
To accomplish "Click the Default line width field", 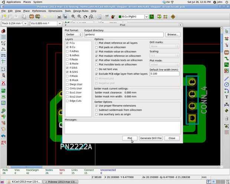I will (x=164, y=74).
